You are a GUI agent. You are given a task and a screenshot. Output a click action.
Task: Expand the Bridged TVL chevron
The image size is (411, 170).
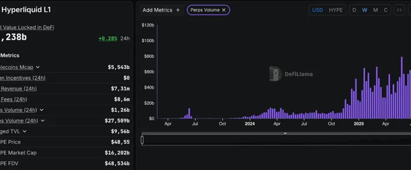coord(24,131)
